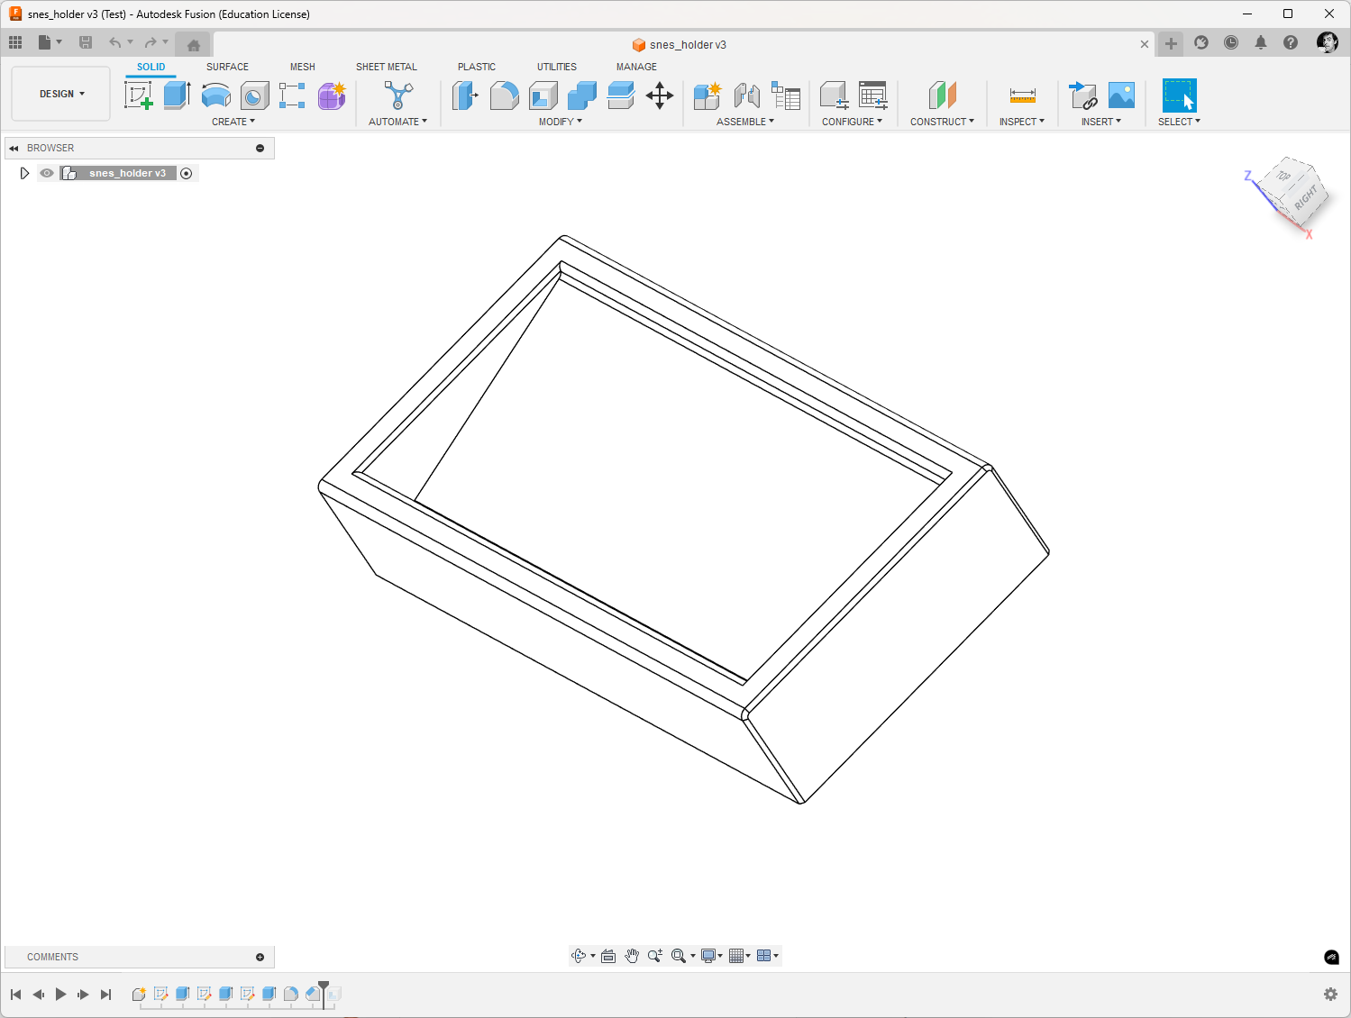1351x1018 pixels.
Task: Click the New Component icon
Action: point(707,95)
